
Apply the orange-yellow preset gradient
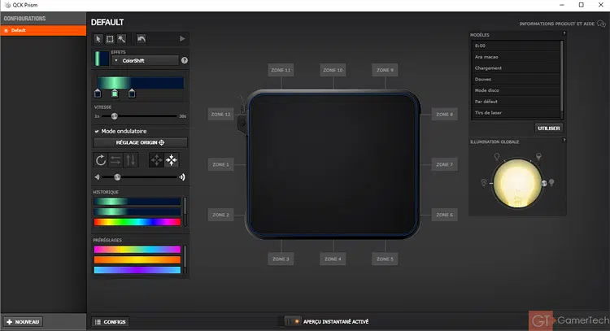click(137, 259)
